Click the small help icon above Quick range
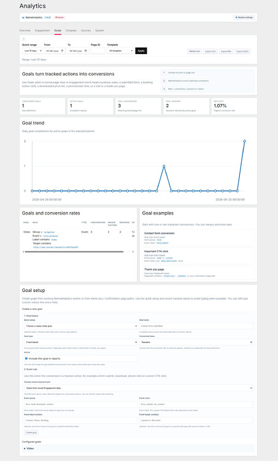The height and width of the screenshot is (461, 278). [23, 39]
